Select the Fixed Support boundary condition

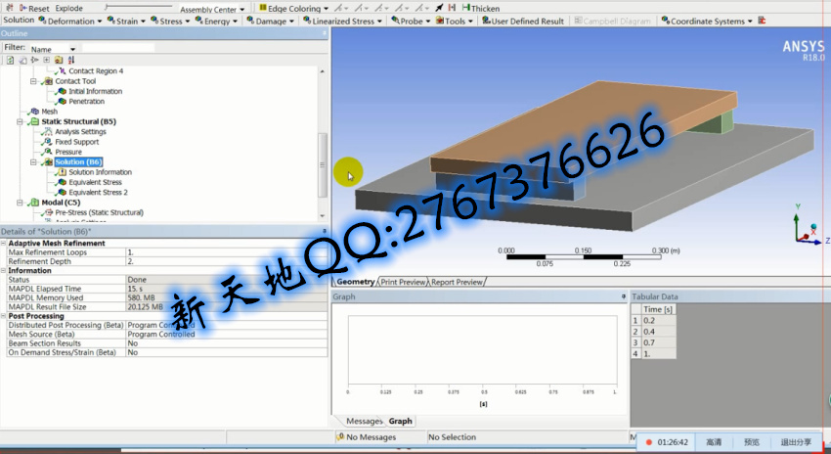pos(76,142)
